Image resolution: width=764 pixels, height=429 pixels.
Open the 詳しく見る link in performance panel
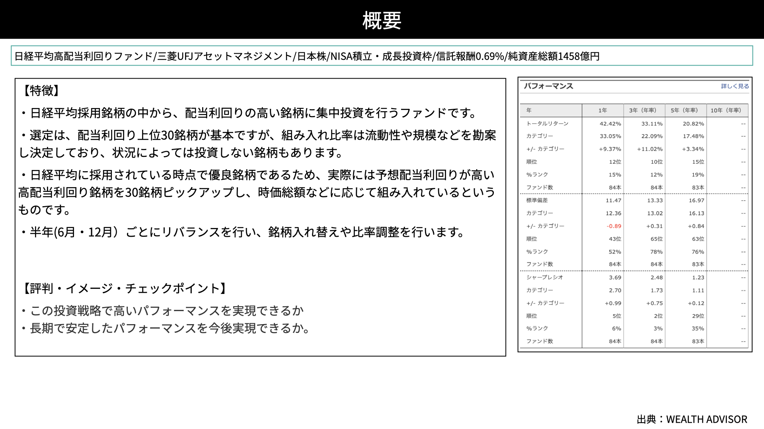(735, 86)
